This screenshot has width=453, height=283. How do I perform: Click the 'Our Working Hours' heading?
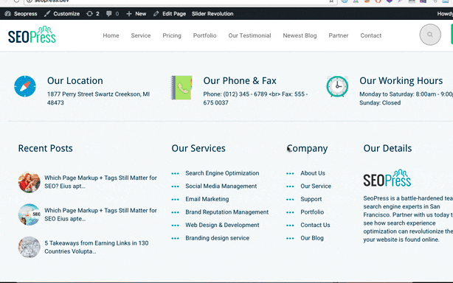click(x=401, y=81)
